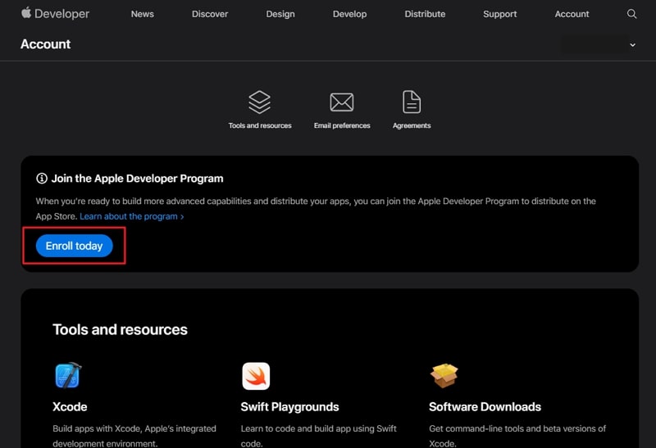Click the Join the Apple Developer Program heading
The width and height of the screenshot is (656, 448).
tap(137, 179)
